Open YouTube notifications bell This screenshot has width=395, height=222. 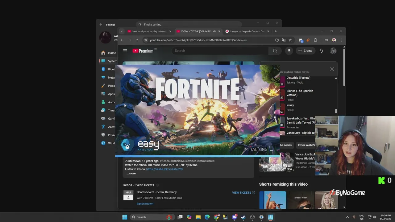(321, 51)
